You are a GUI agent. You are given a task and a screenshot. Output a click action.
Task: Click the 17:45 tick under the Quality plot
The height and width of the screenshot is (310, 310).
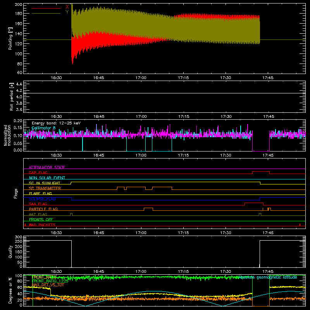click(x=268, y=272)
